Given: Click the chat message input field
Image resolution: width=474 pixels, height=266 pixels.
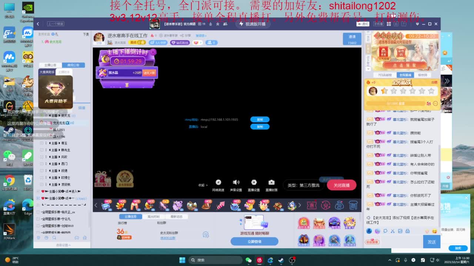Looking at the screenshot, I should pyautogui.click(x=402, y=242).
